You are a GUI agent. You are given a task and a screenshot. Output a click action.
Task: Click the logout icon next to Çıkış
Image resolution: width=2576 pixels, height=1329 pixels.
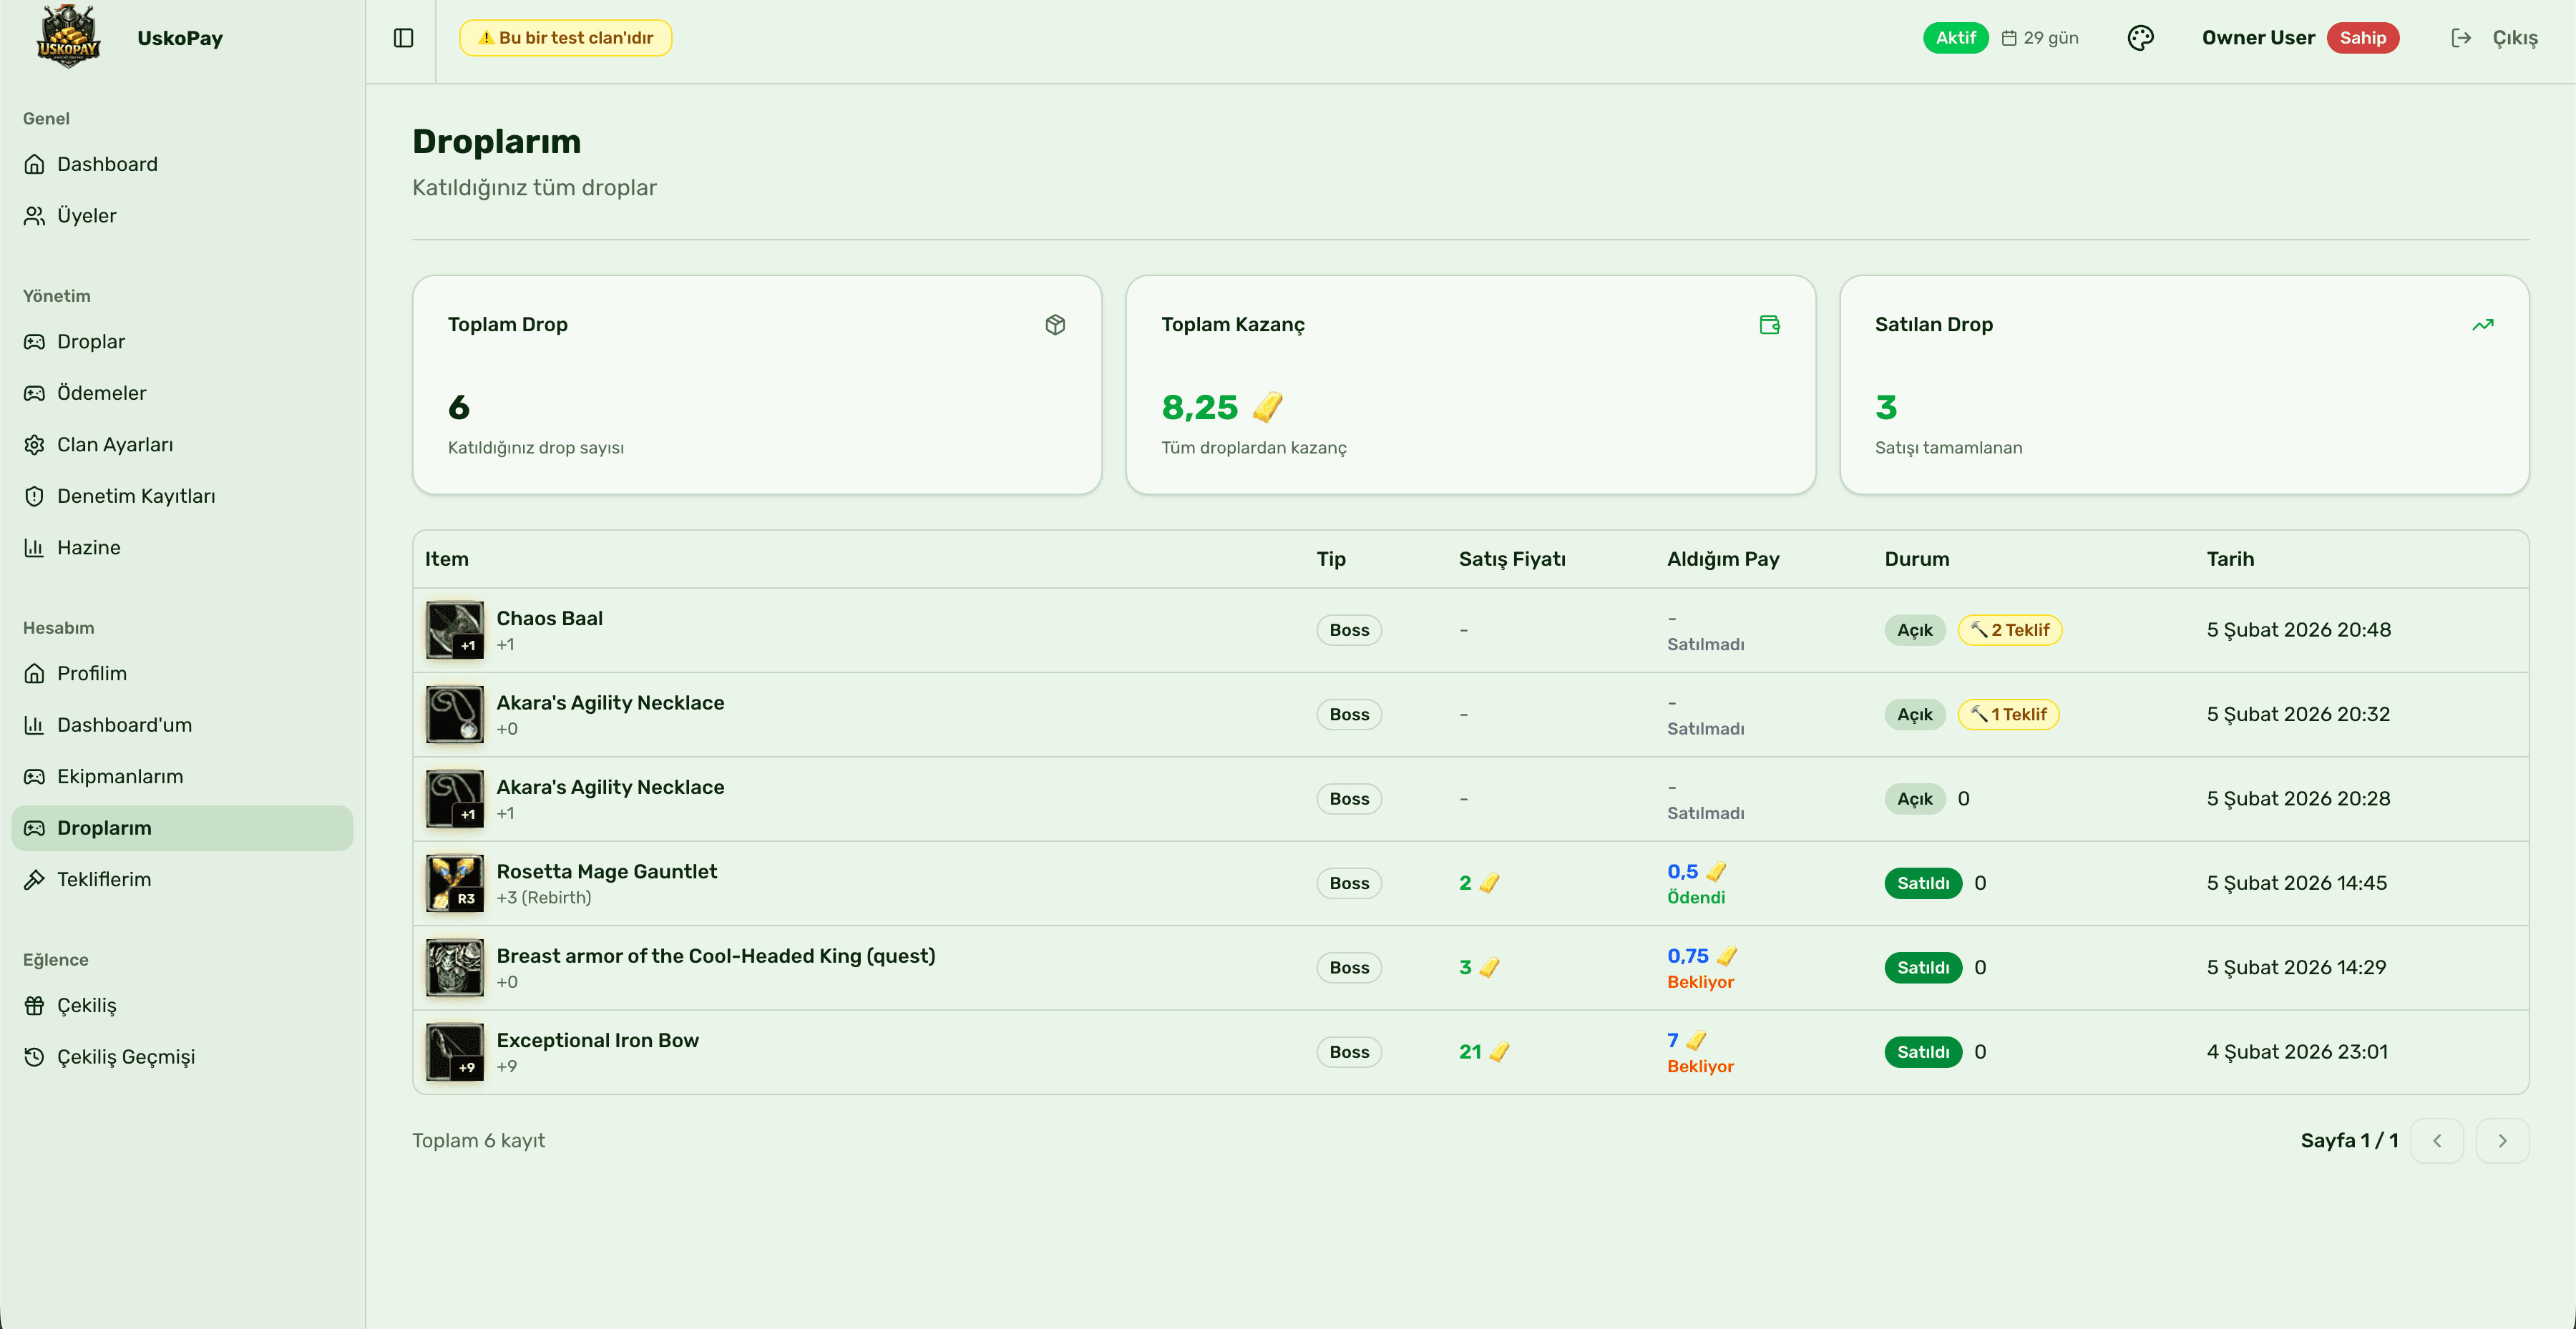2462,37
